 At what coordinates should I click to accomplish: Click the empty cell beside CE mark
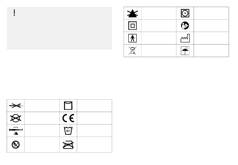(x=94, y=118)
